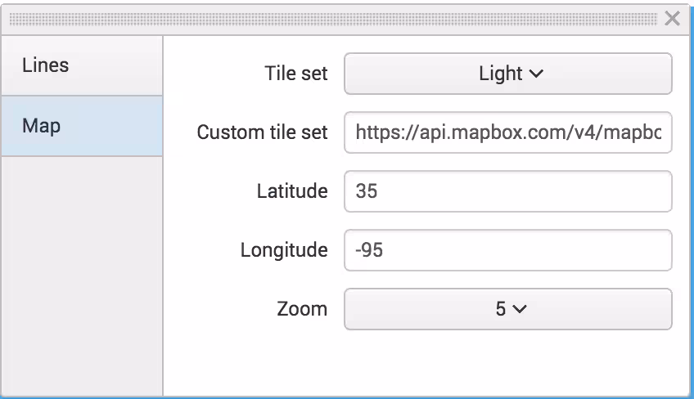Screen dimensions: 694x399
Task: Focus the Custom tile set URL field
Action: pyautogui.click(x=507, y=132)
